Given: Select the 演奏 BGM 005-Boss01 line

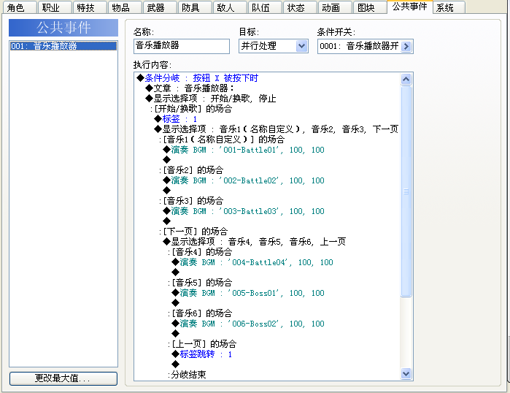Looking at the screenshot, I should pos(248,293).
